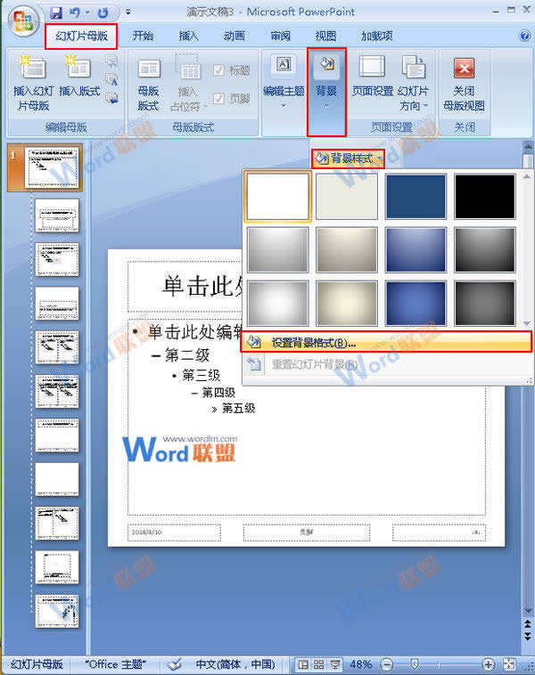Screen dimensions: 535x675
Task: Choose the dark gray radial style in third row
Action: 484,303
